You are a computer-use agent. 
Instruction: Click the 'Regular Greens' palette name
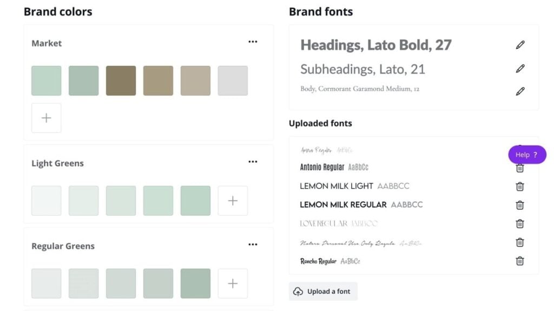click(x=63, y=246)
